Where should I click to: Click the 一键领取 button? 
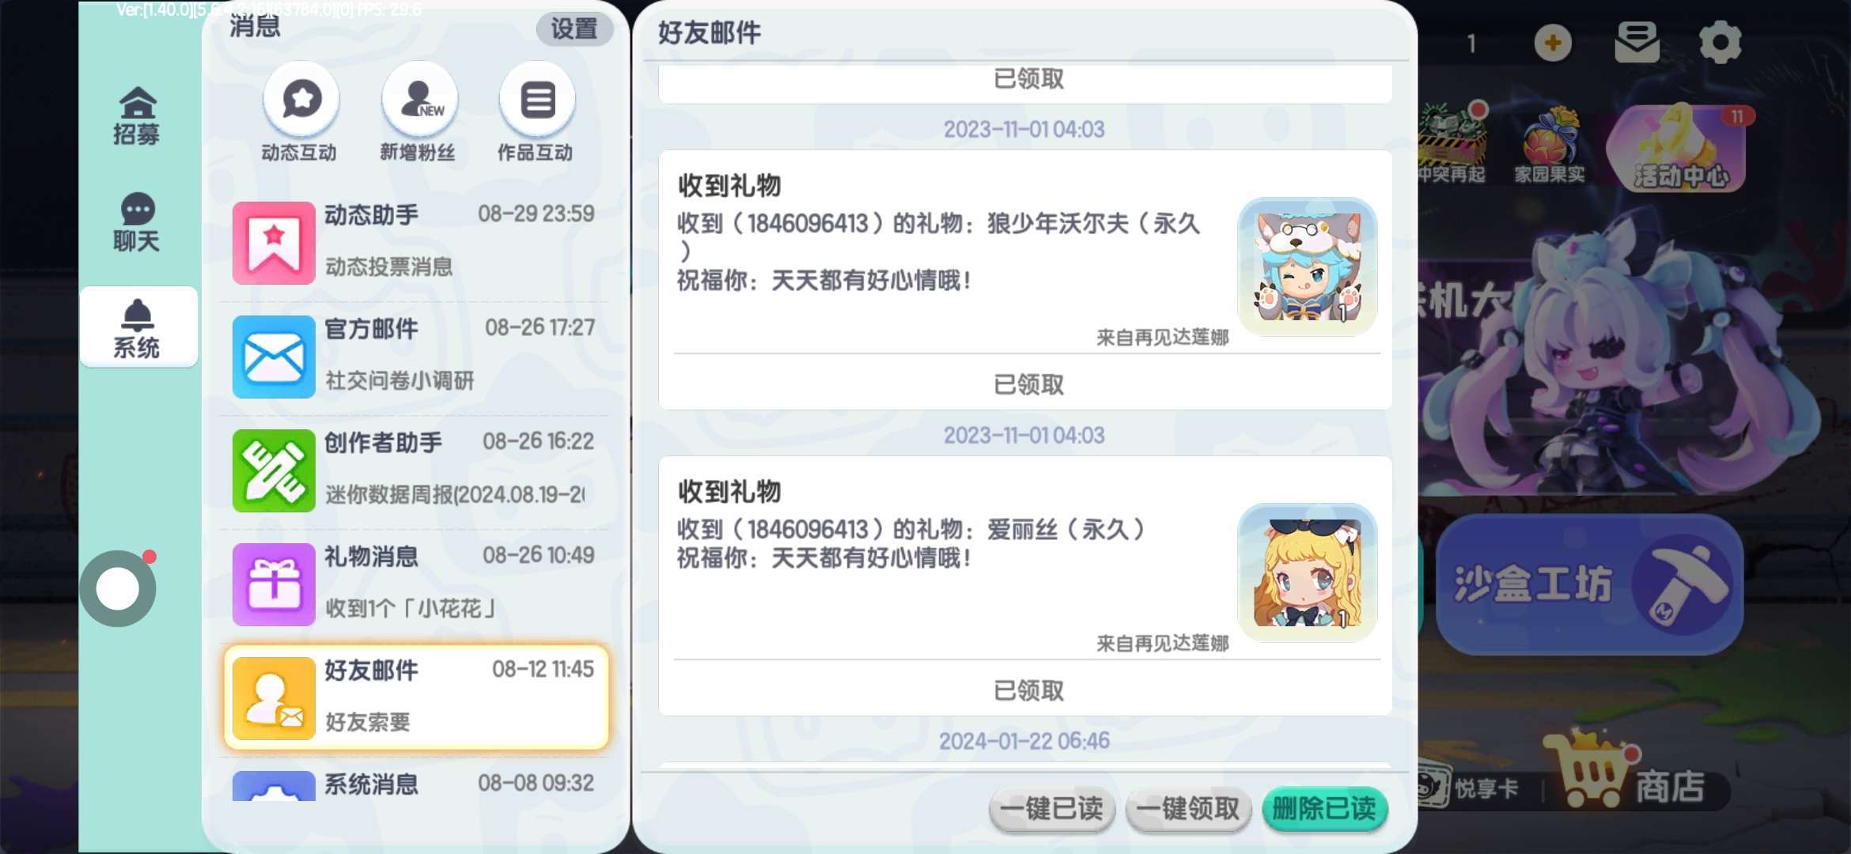click(1188, 809)
